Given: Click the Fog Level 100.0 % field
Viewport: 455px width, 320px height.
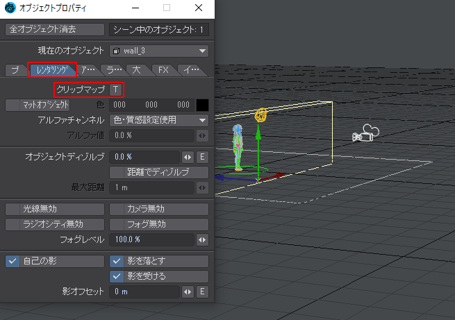Looking at the screenshot, I should pyautogui.click(x=151, y=239).
